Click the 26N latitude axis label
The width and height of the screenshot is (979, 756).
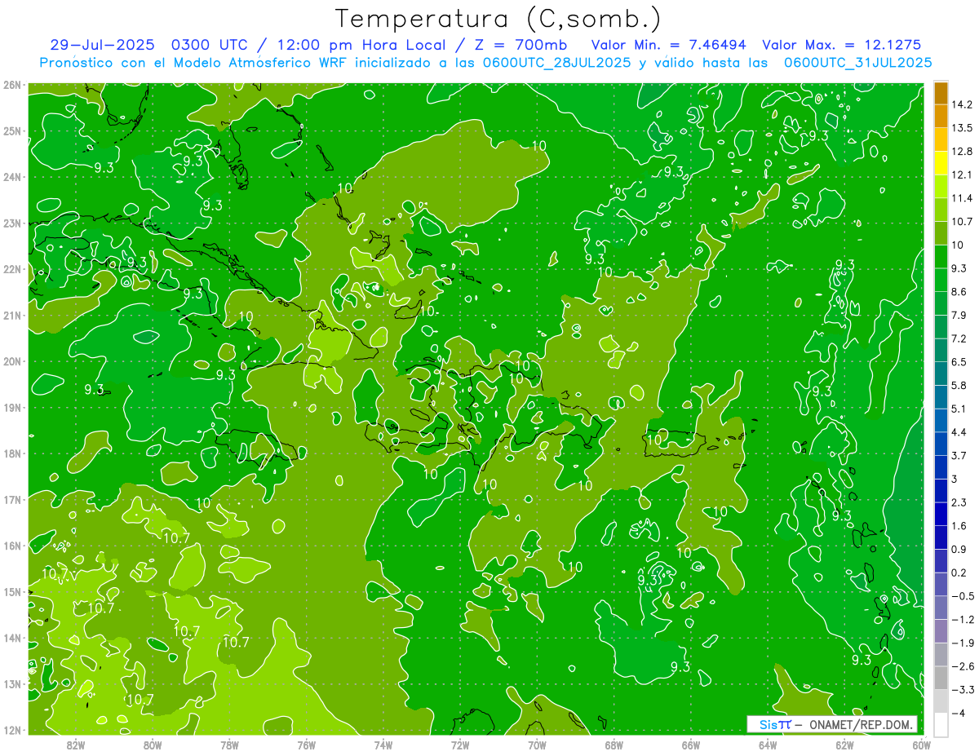(11, 85)
